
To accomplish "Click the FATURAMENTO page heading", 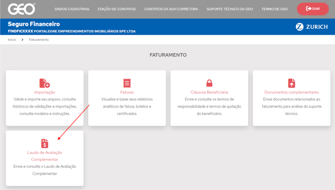I will click(x=168, y=55).
